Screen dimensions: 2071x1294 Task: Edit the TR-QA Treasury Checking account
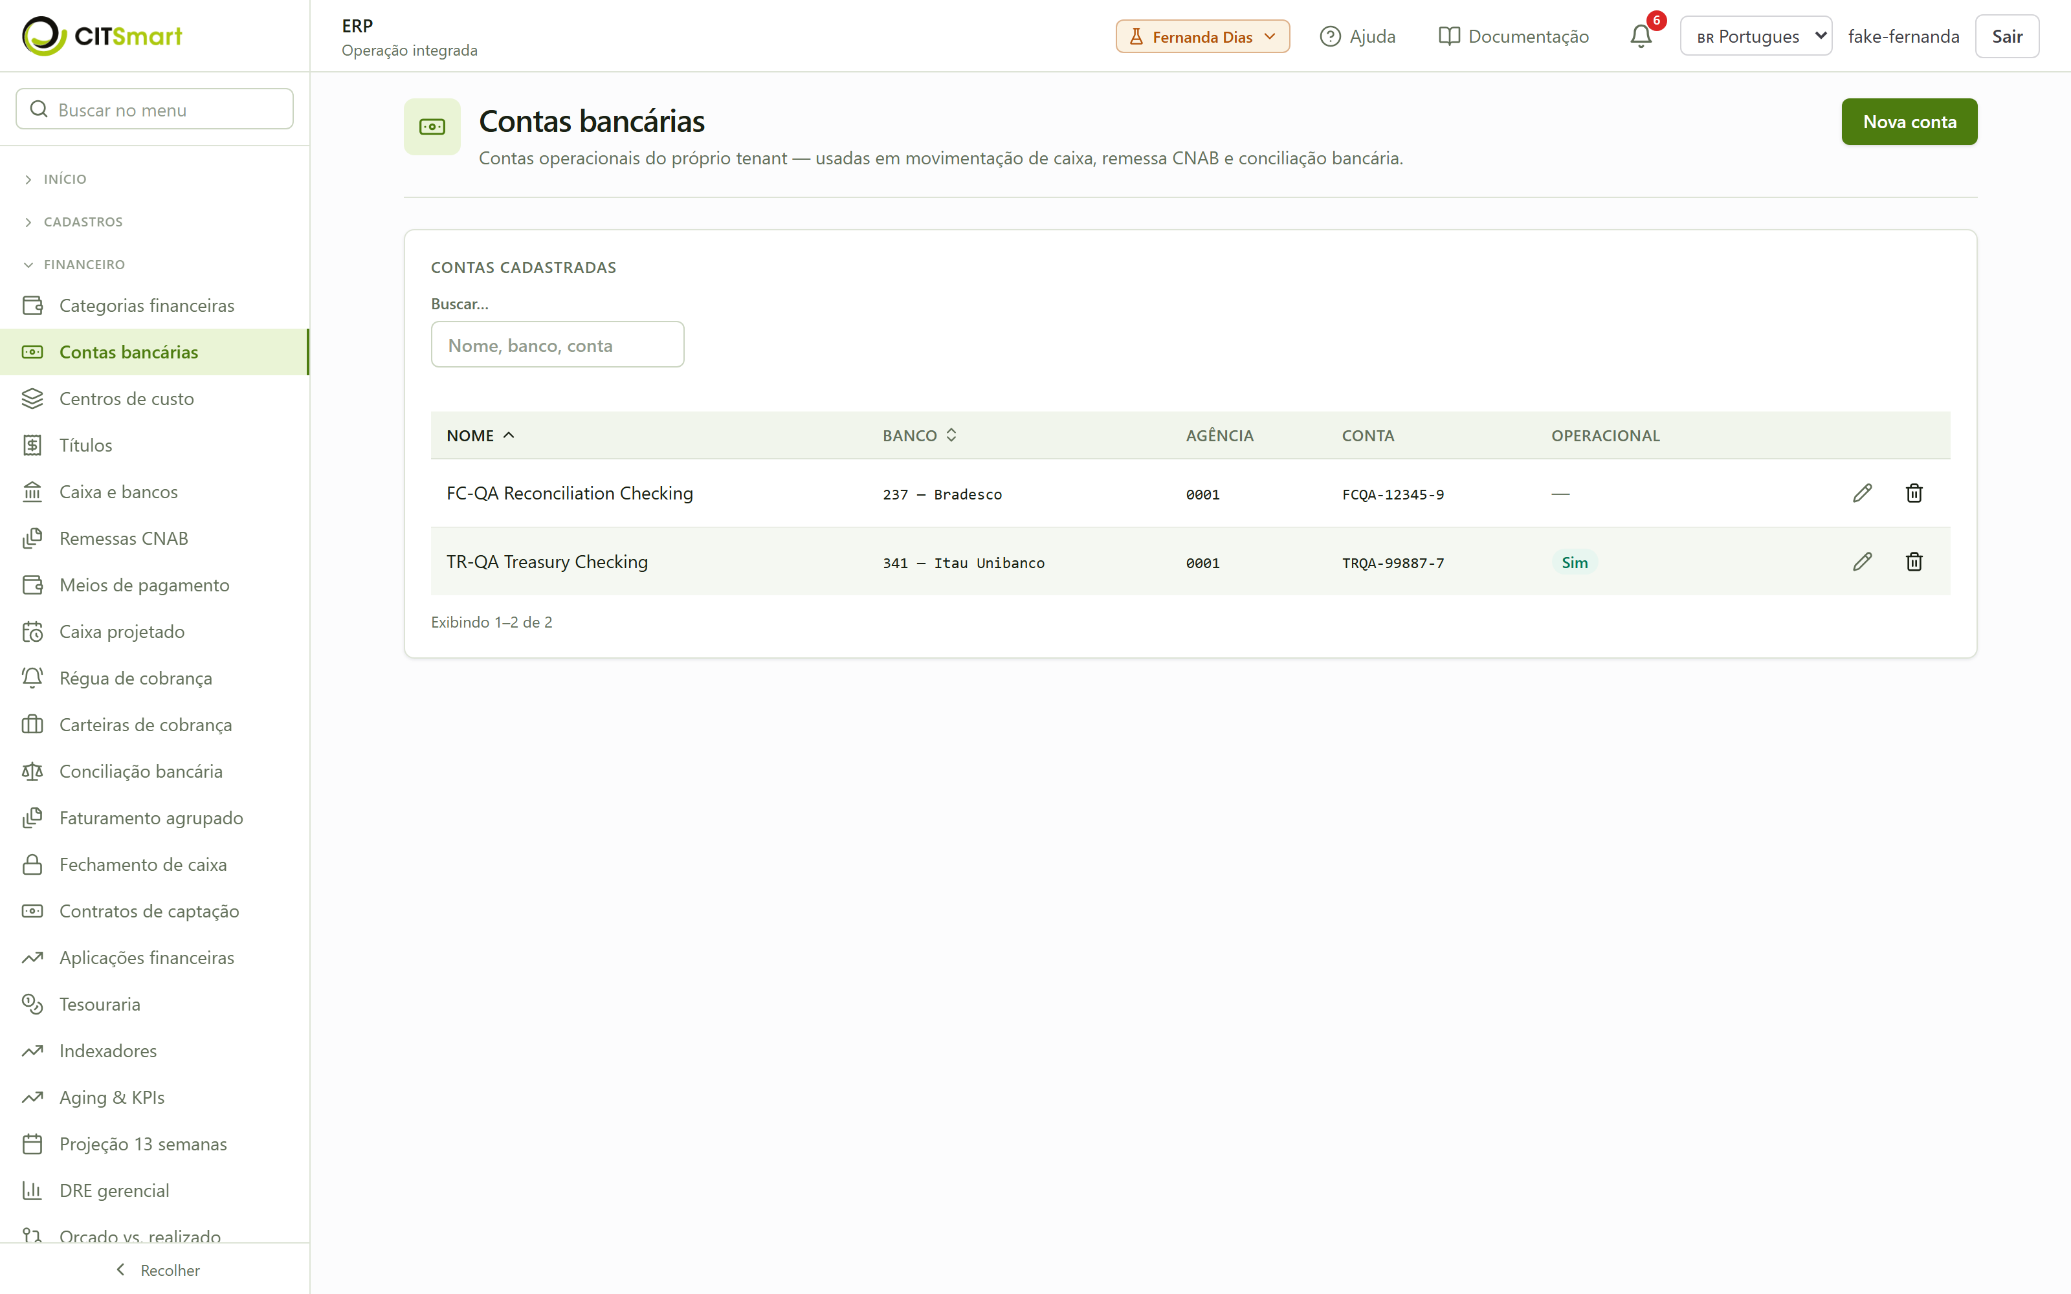pos(1862,562)
